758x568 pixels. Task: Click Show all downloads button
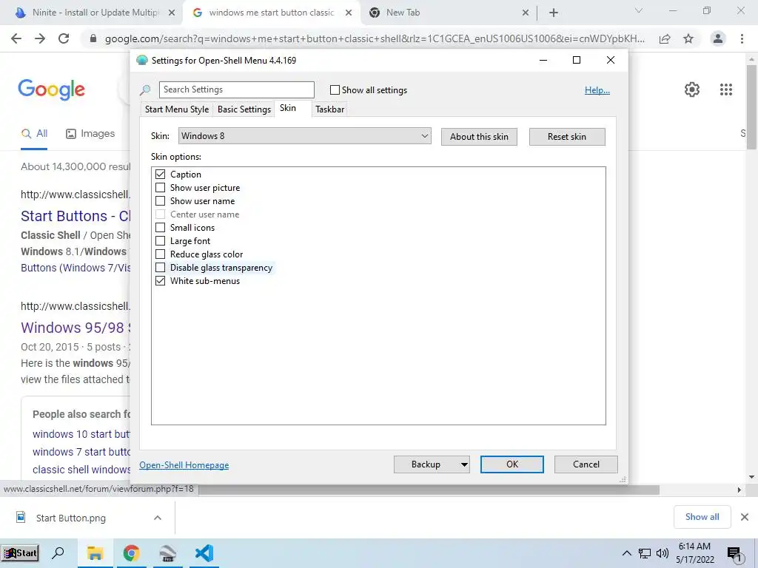[x=702, y=517]
